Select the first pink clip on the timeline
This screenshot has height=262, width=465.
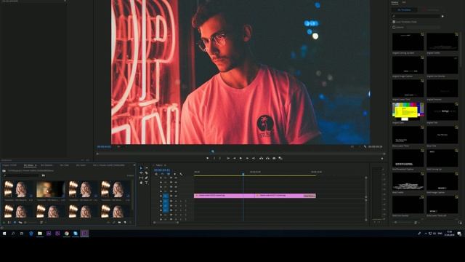pyautogui.click(x=225, y=196)
